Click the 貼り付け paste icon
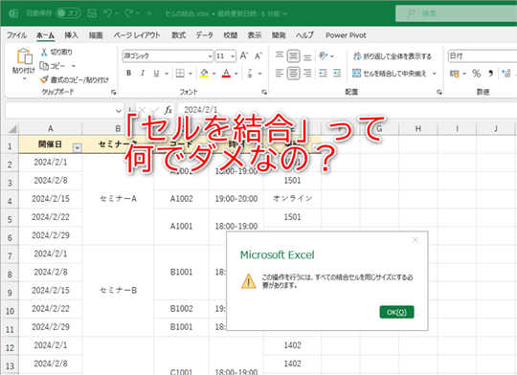Screen dimensions: 517x375 (24, 56)
